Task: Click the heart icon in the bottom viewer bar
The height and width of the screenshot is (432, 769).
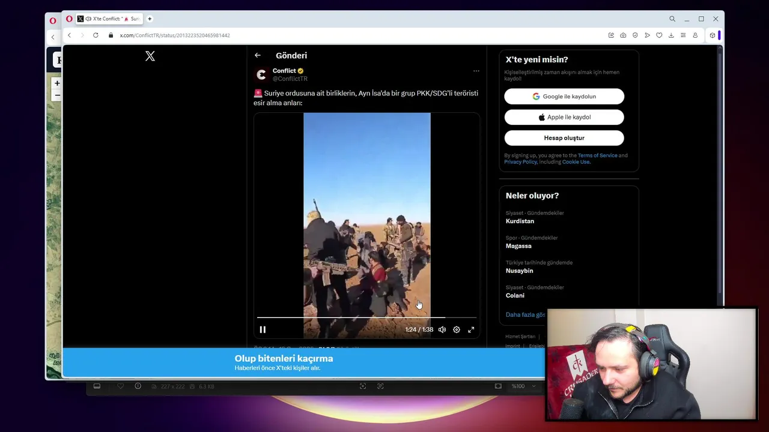Action: [120, 386]
